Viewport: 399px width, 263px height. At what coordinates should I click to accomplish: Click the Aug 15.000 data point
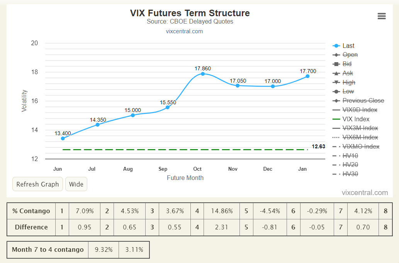(132, 115)
